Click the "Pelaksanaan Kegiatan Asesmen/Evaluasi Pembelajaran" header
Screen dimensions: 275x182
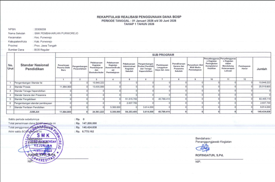tap(113, 67)
